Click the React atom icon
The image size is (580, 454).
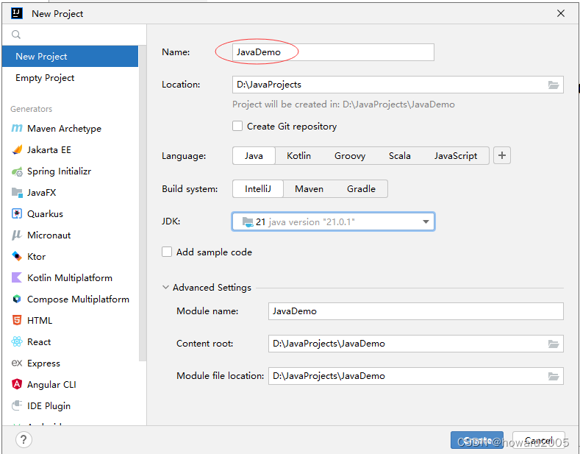(17, 341)
